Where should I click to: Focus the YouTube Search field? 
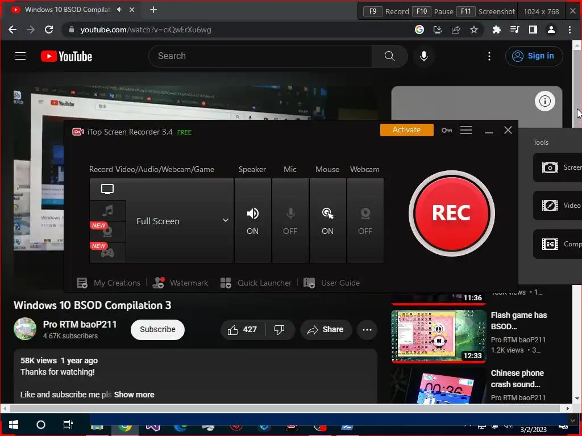(x=260, y=56)
